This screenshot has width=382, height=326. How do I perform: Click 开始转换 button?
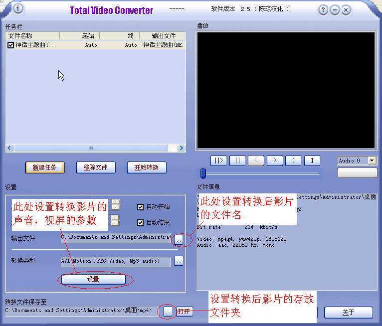pos(147,167)
